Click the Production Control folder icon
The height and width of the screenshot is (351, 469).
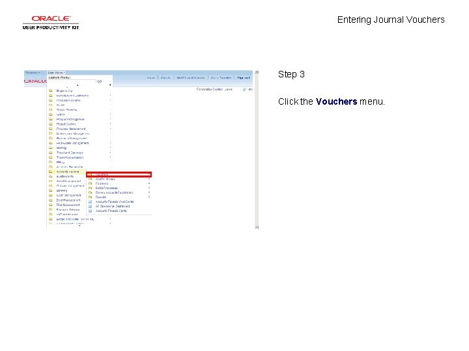click(x=51, y=100)
